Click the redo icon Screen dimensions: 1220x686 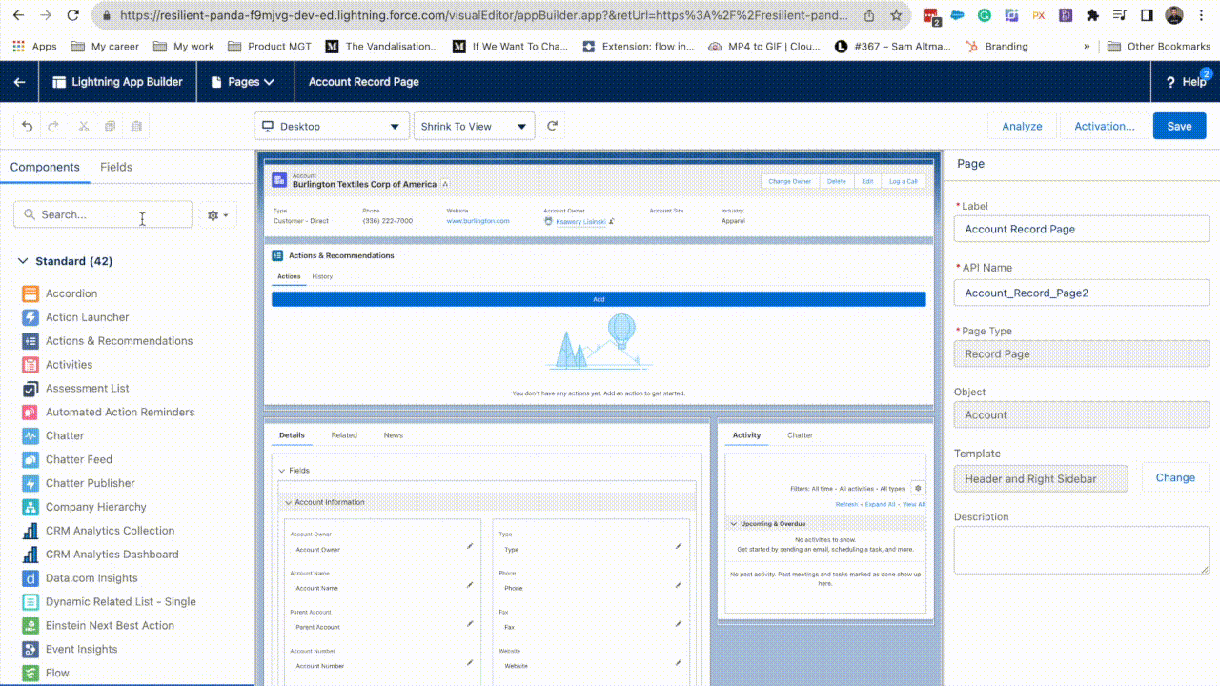point(54,125)
